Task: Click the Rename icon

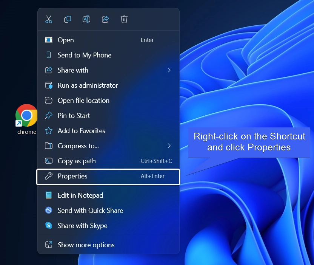Action: tap(86, 19)
